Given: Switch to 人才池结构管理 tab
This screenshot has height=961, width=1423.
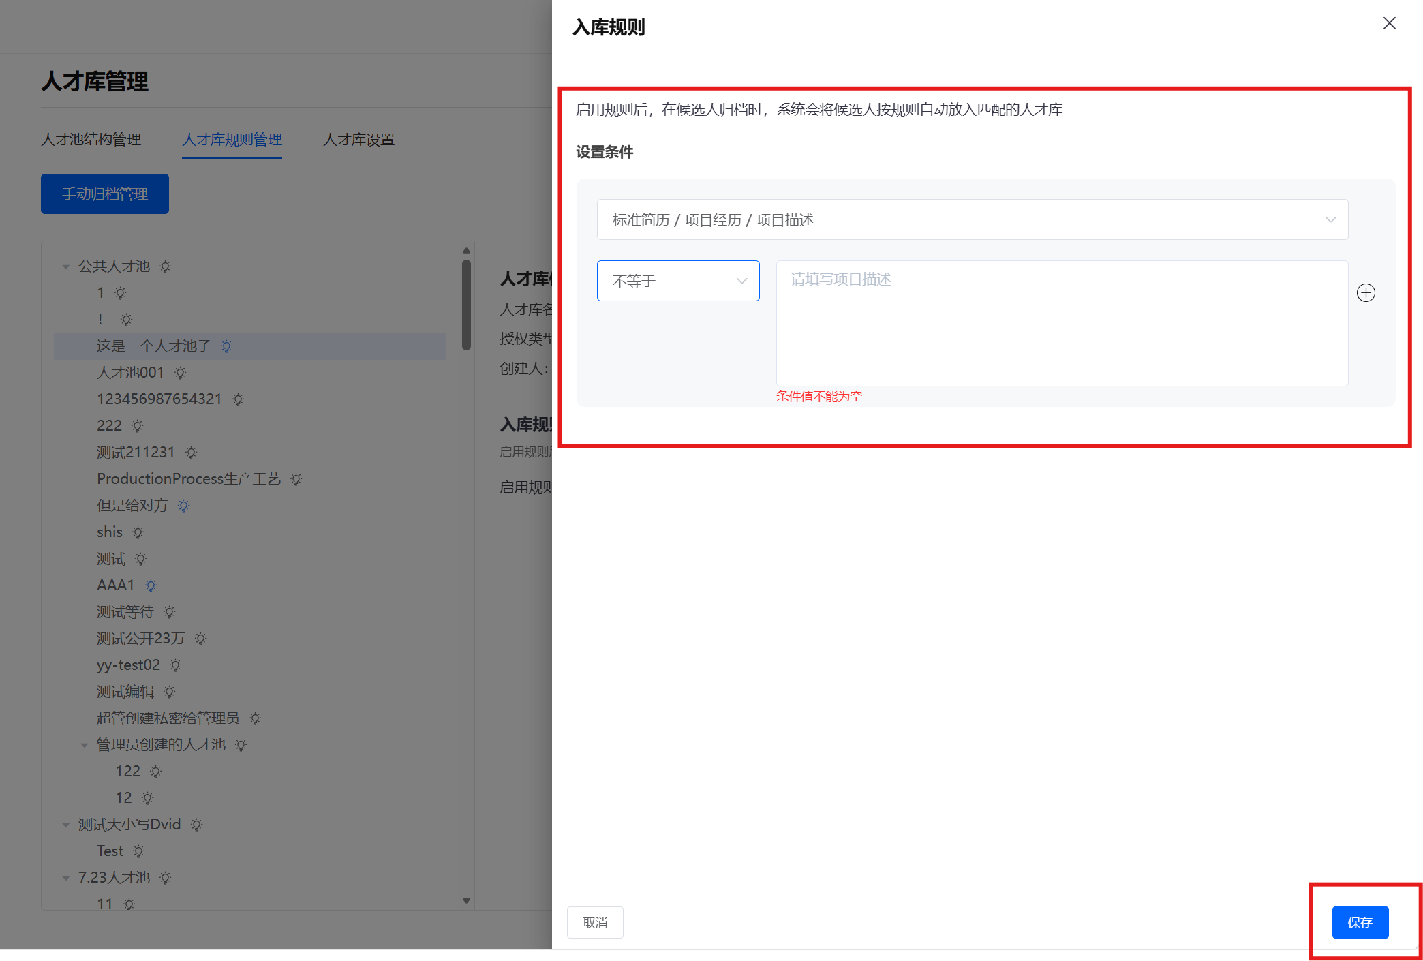Looking at the screenshot, I should pyautogui.click(x=91, y=140).
